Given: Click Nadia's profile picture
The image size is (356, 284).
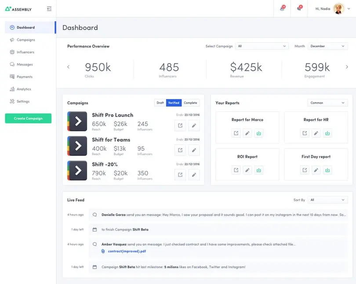Looking at the screenshot, I should (x=338, y=8).
